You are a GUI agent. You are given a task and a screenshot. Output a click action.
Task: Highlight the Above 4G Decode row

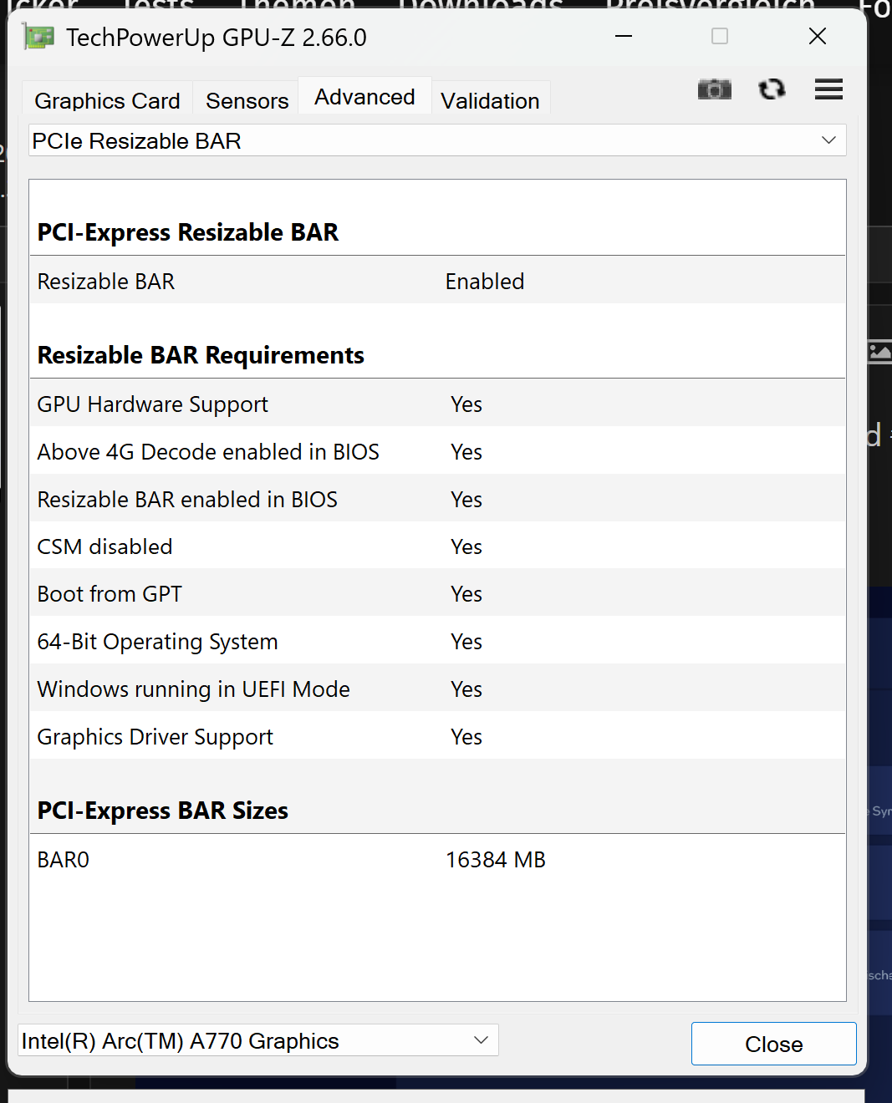tap(437, 452)
